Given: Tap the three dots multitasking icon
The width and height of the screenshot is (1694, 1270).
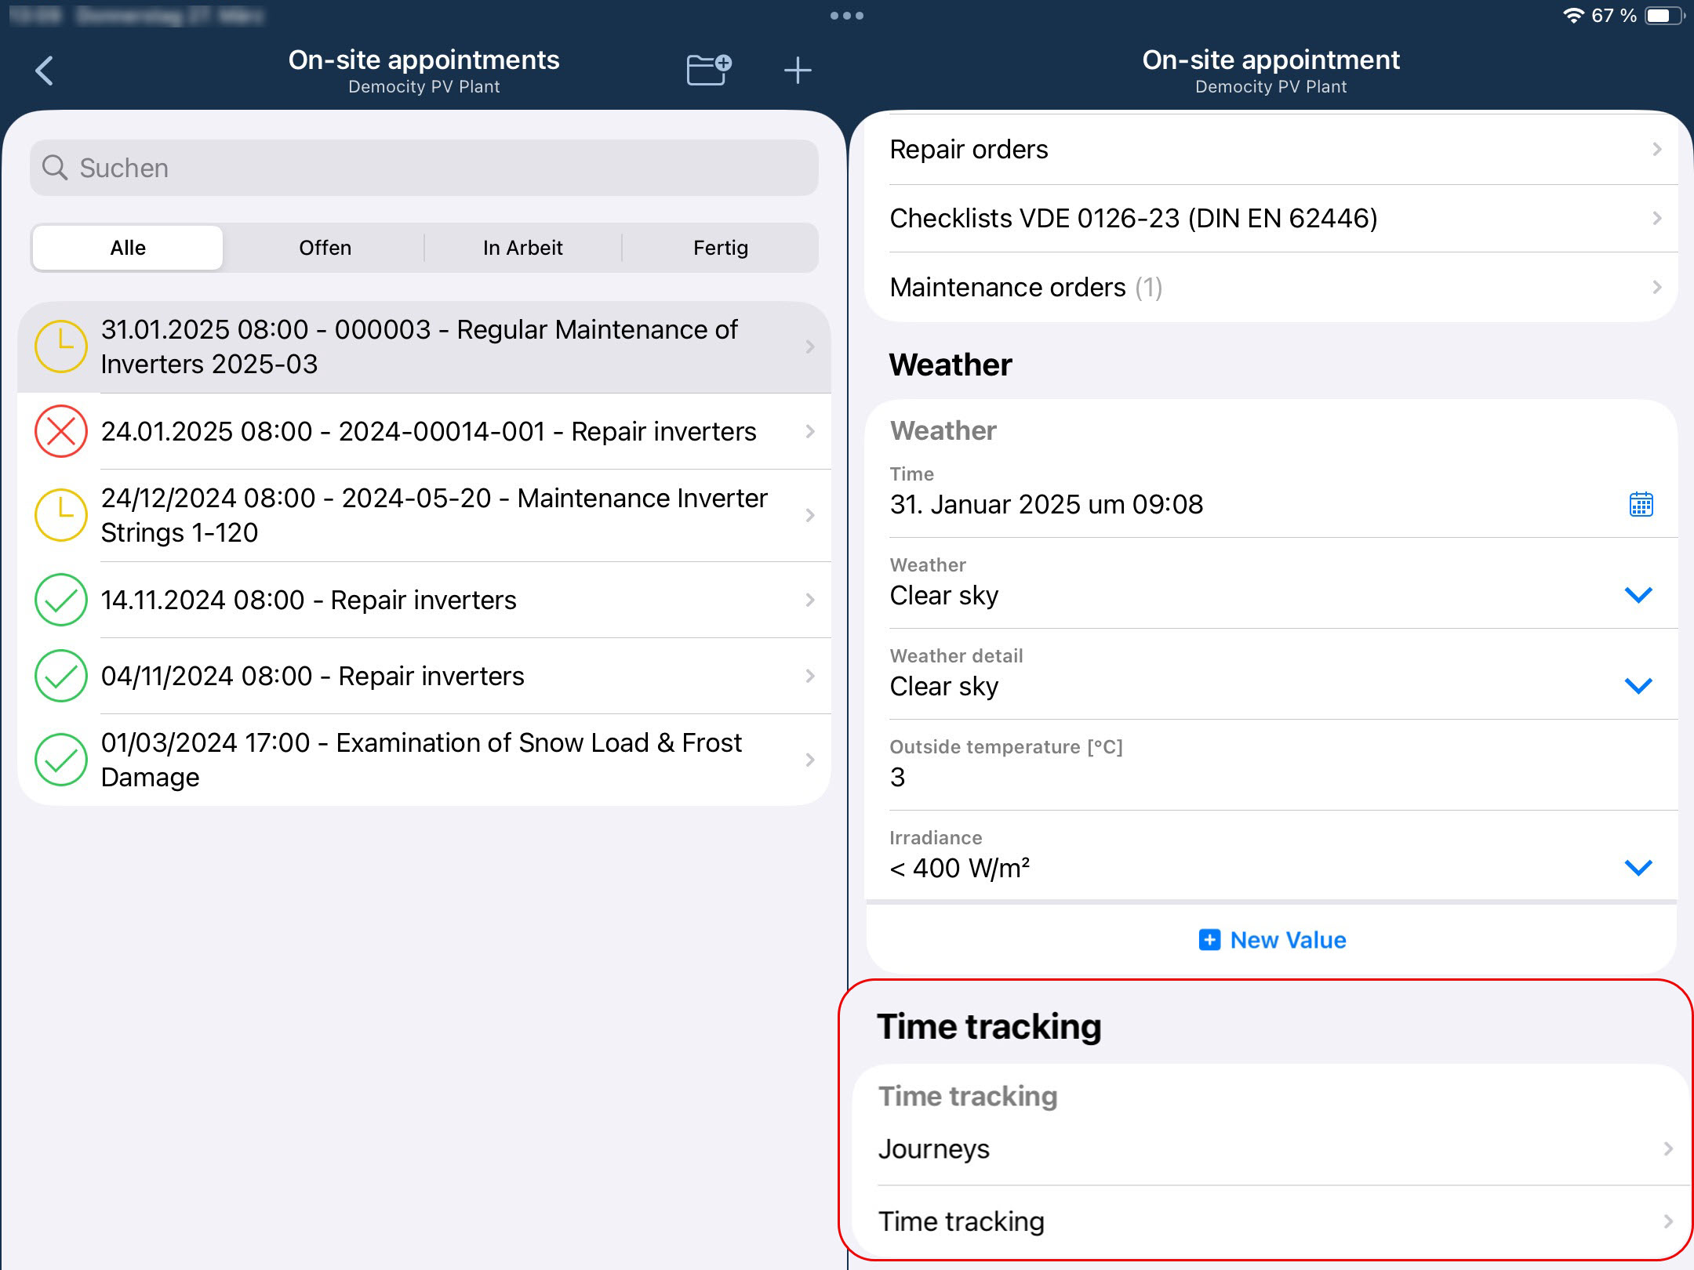Looking at the screenshot, I should point(847,16).
